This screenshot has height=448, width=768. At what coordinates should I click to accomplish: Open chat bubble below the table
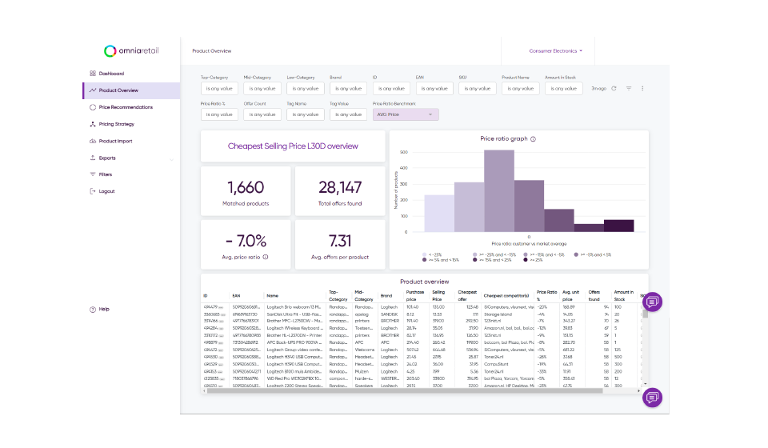[x=652, y=398]
